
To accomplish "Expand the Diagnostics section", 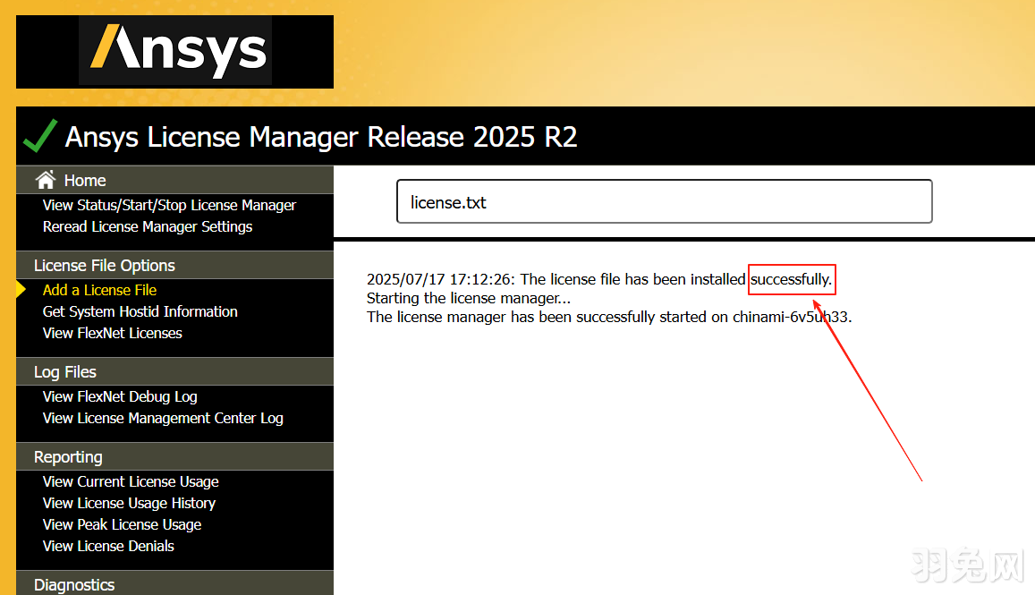I will (74, 584).
